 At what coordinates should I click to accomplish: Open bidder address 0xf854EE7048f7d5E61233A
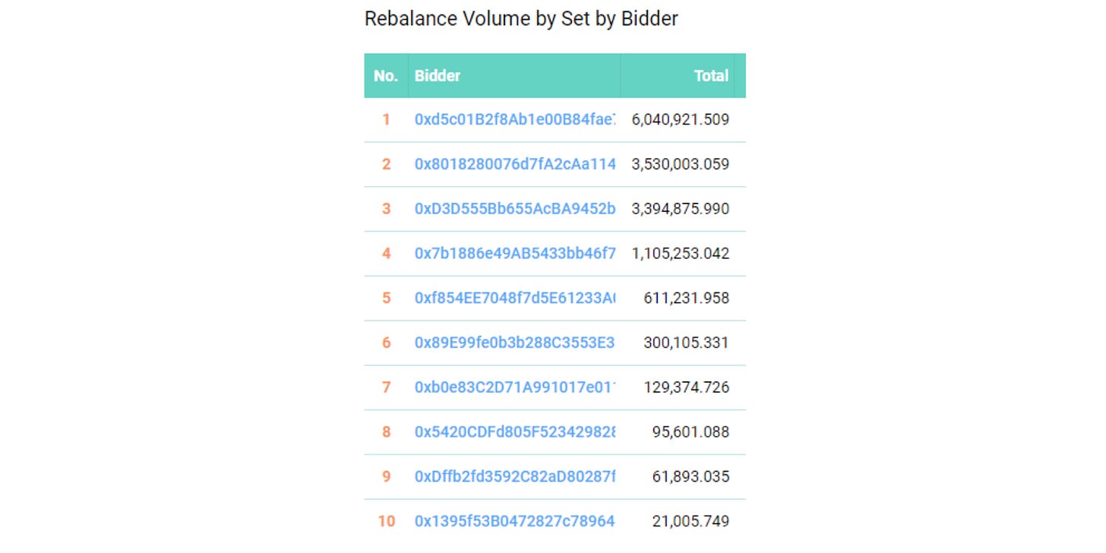click(515, 299)
